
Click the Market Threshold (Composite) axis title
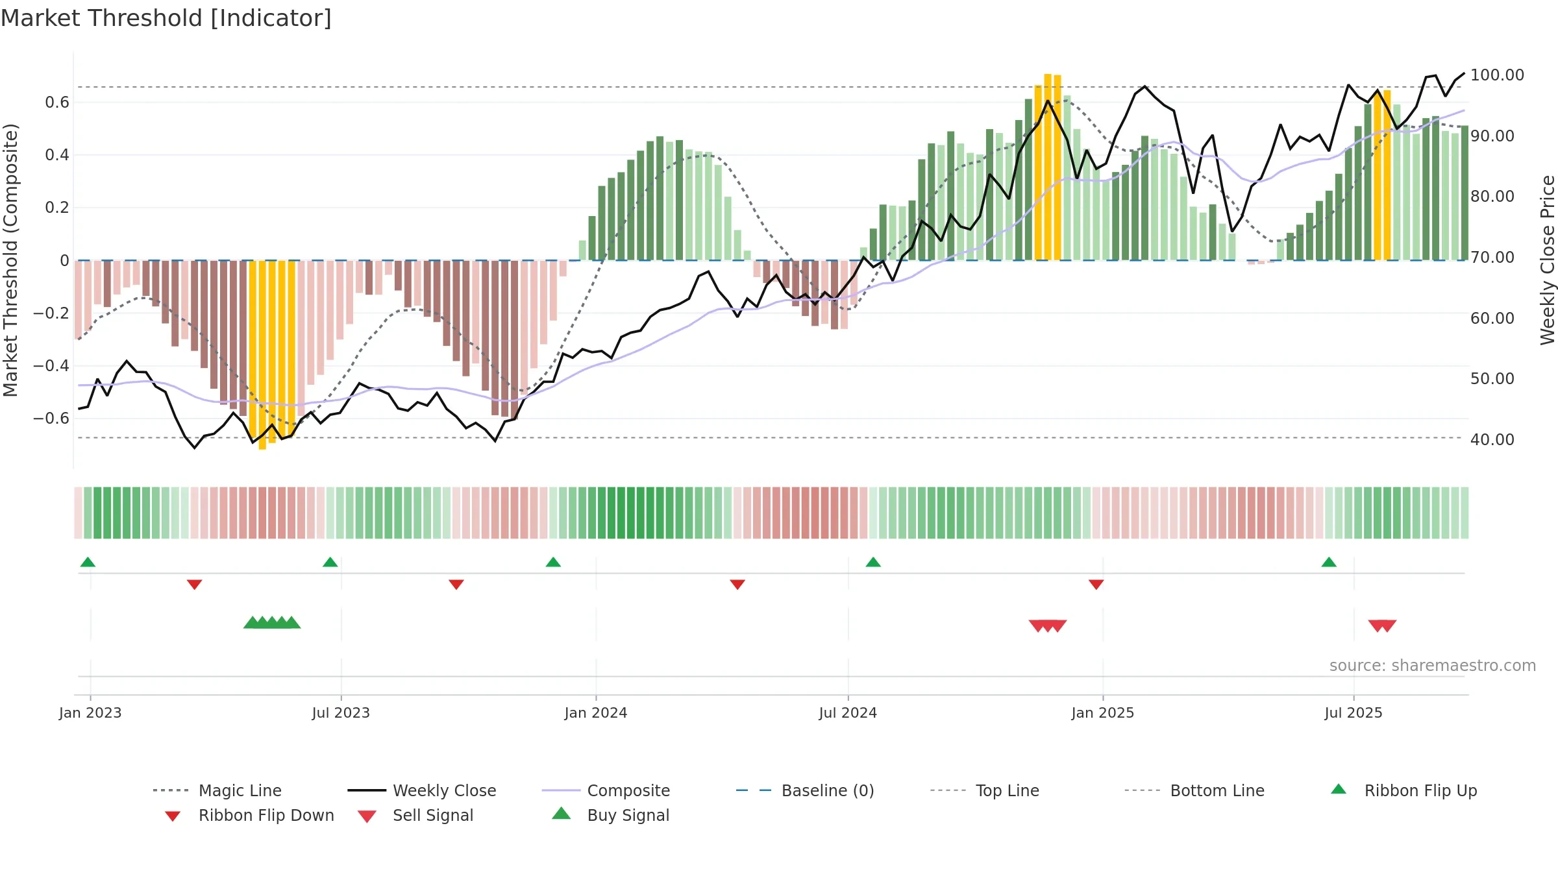click(10, 260)
